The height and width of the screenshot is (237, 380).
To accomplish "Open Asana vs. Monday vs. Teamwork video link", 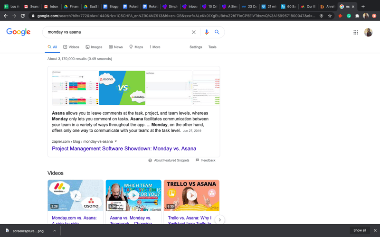I will (x=131, y=220).
